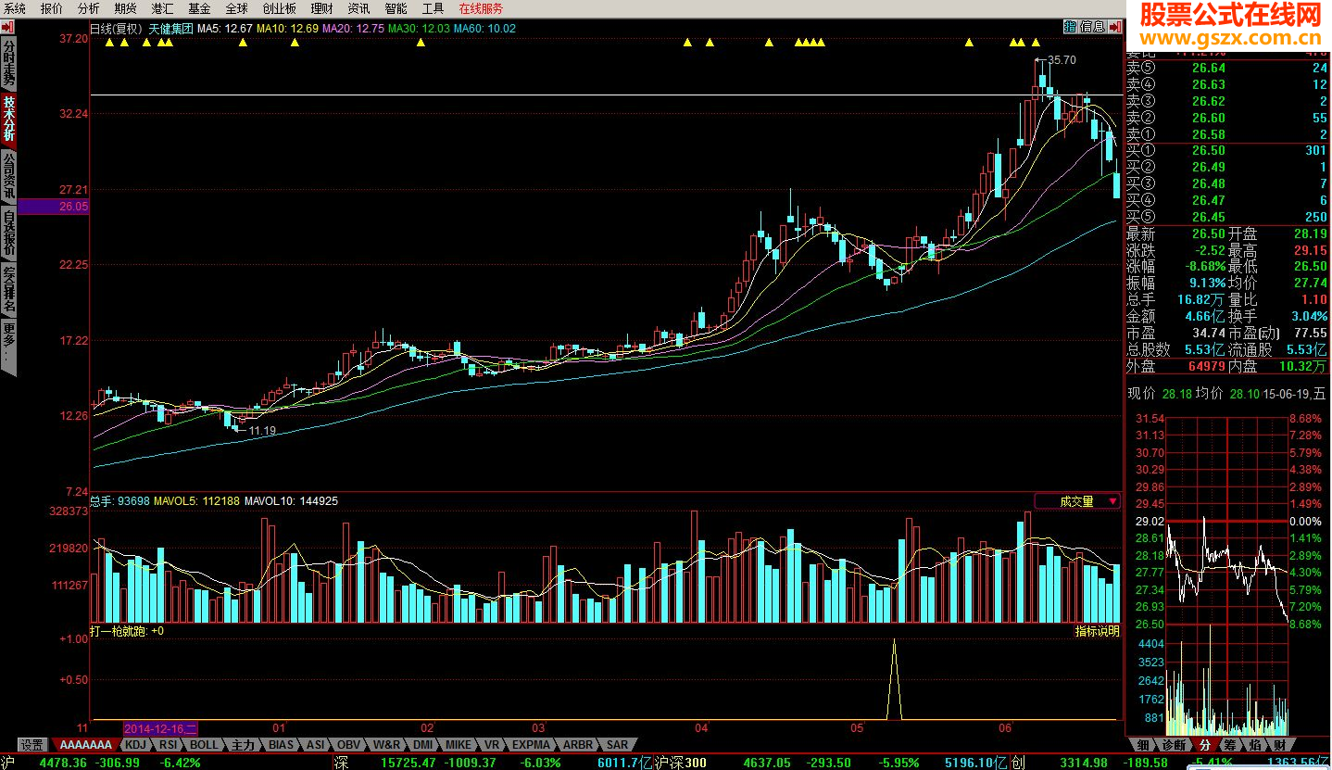Switch to the ARBR indicator tab
Image resolution: width=1332 pixels, height=770 pixels.
[x=578, y=745]
